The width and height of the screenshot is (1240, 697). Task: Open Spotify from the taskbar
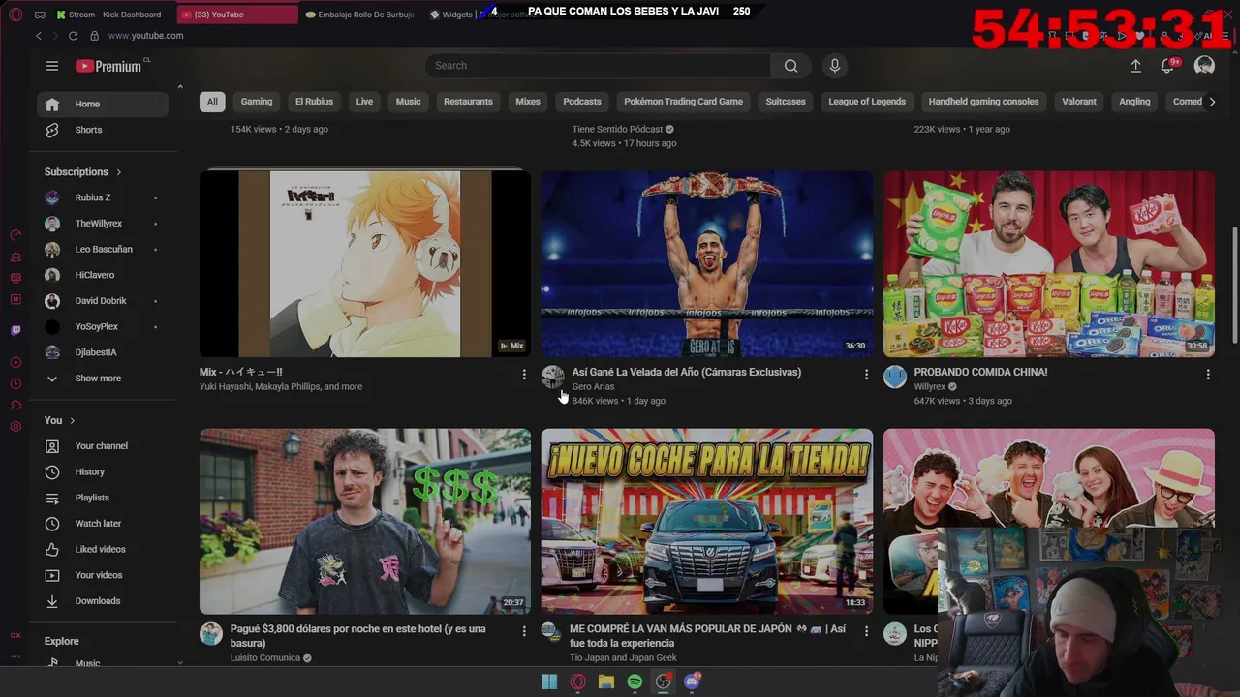635,682
